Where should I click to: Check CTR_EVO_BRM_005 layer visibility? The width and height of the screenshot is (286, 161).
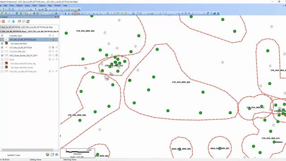tap(2, 51)
